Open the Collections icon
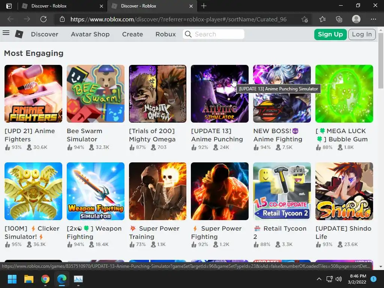The width and height of the screenshot is (384, 288). (339, 19)
